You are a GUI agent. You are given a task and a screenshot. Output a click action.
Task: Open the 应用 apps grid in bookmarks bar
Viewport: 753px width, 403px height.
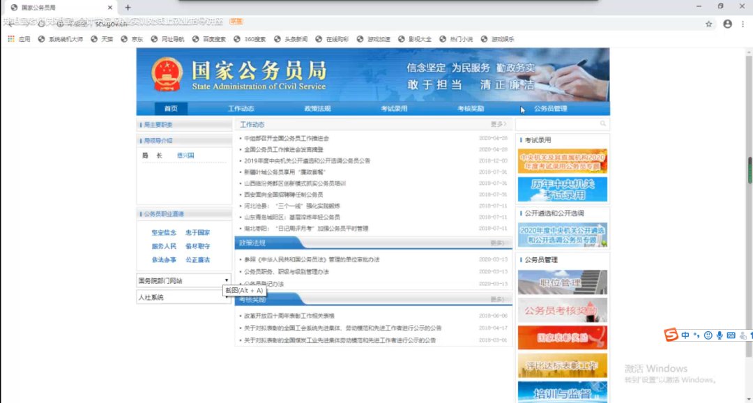click(x=20, y=39)
